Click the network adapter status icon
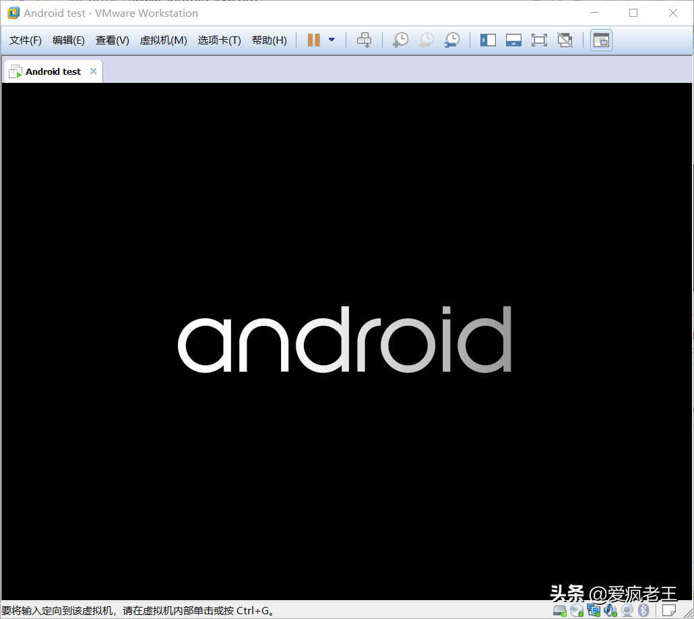The height and width of the screenshot is (619, 694). click(594, 611)
